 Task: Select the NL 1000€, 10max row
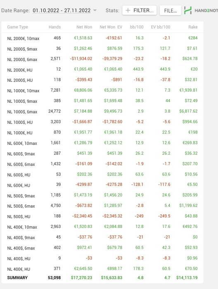[x=102, y=90]
